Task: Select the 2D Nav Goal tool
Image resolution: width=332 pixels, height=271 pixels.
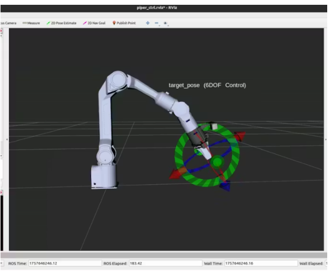Action: coord(94,23)
